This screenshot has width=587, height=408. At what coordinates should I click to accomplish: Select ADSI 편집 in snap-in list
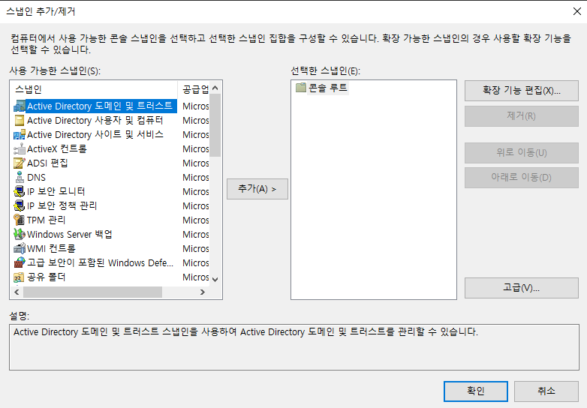pyautogui.click(x=47, y=163)
